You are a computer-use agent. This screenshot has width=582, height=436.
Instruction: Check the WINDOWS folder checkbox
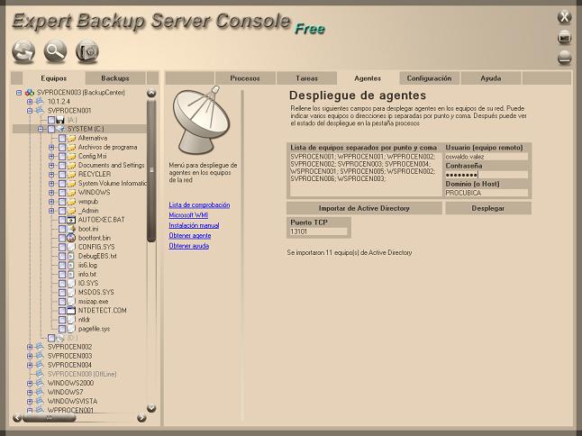(62, 193)
